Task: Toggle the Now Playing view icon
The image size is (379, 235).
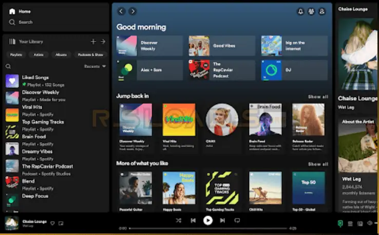Action: [x=340, y=223]
